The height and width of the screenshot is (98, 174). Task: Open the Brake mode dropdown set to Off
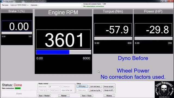pos(55,87)
